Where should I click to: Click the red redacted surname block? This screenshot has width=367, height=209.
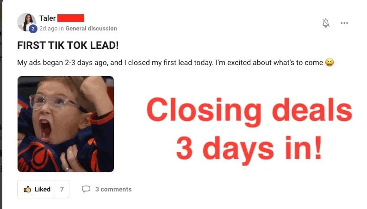point(71,18)
